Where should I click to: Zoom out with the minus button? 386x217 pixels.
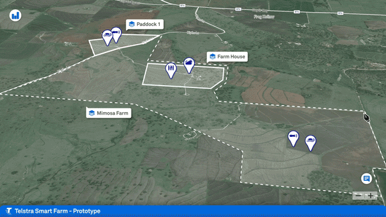(x=359, y=196)
